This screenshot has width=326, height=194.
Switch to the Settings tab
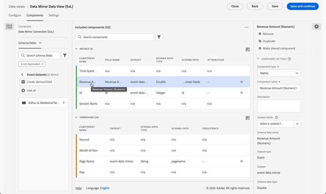tap(53, 15)
